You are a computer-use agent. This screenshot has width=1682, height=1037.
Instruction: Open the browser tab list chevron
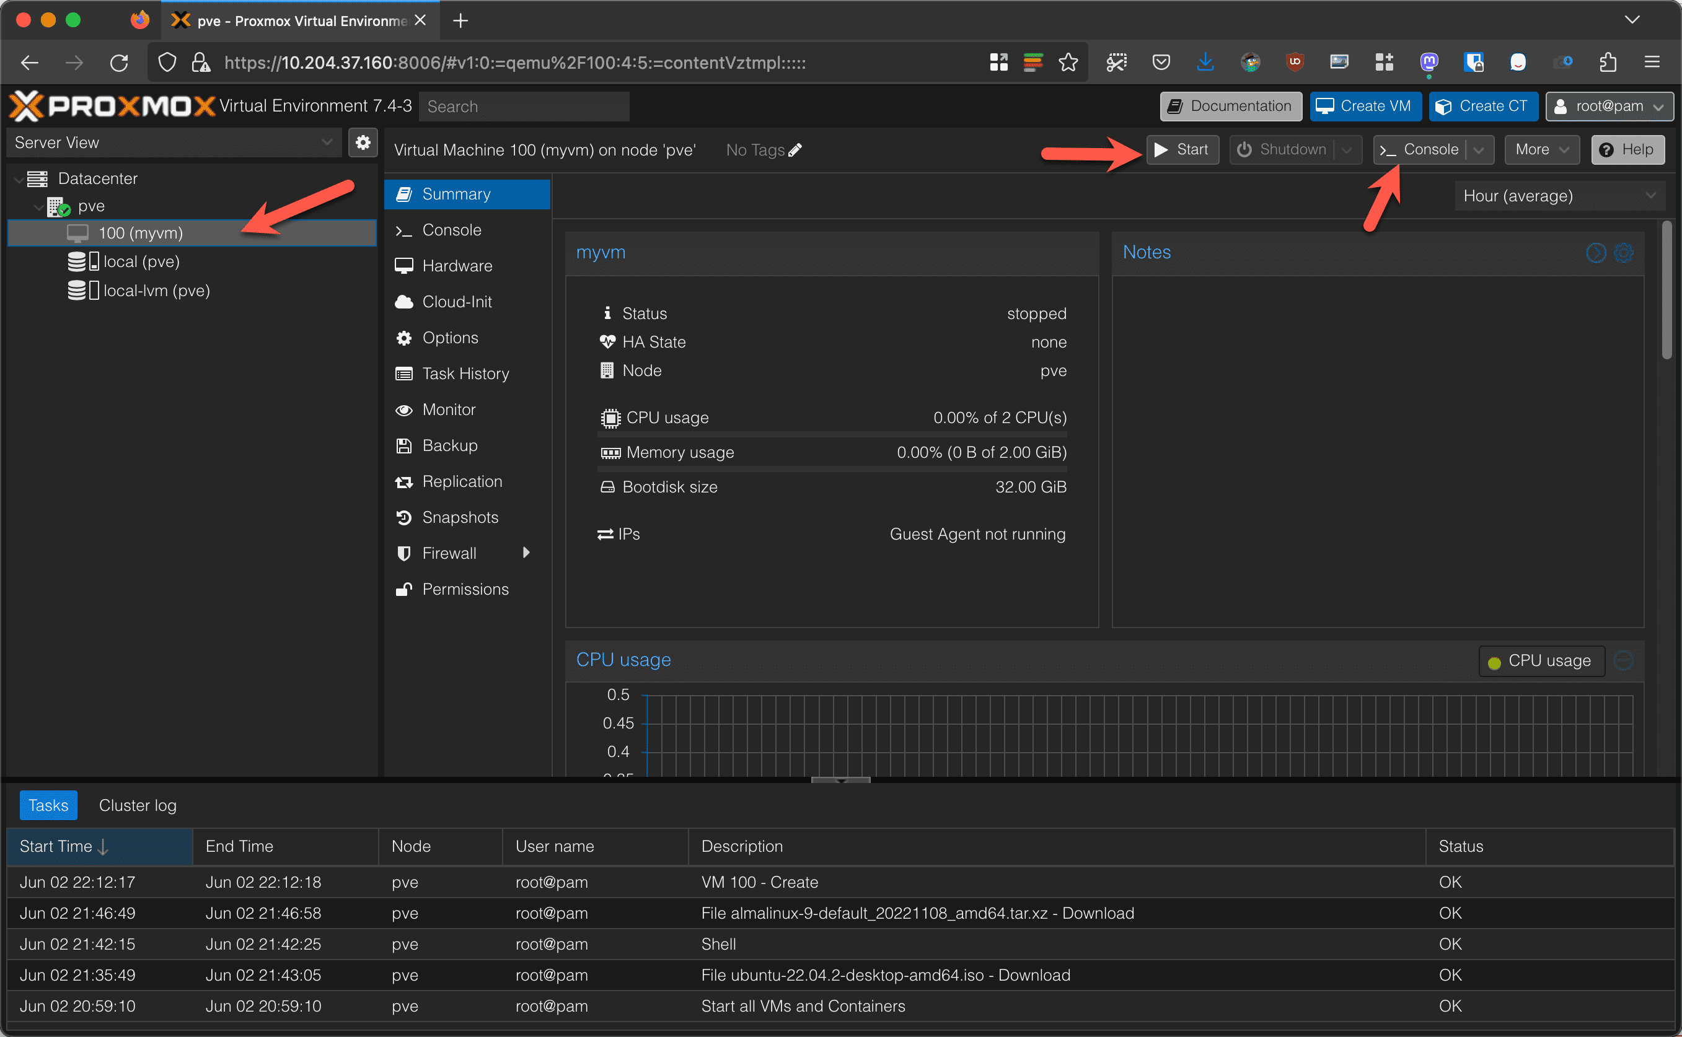(1632, 20)
